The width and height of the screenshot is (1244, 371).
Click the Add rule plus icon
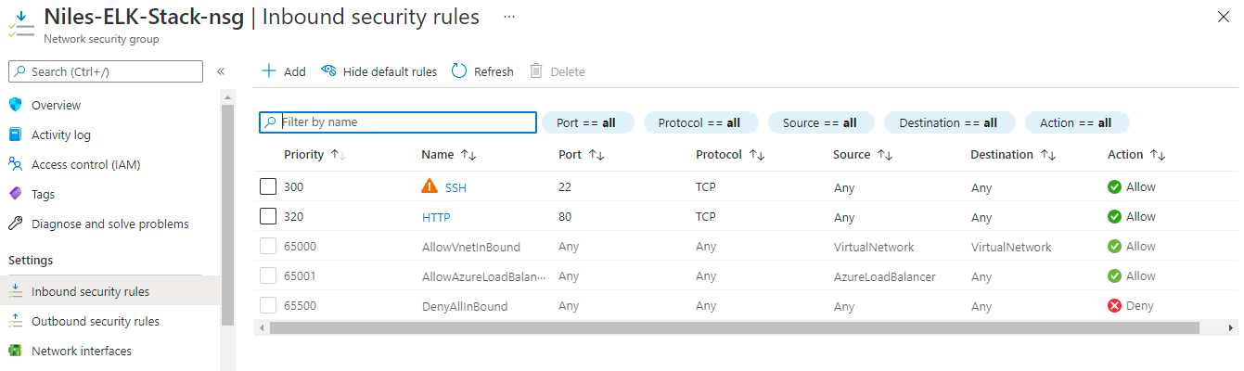[269, 71]
